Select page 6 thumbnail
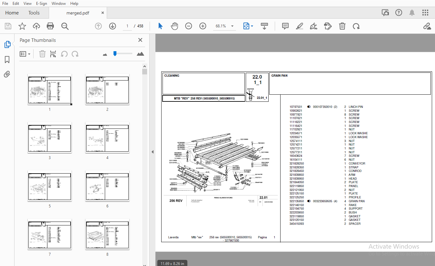Viewport: 435px width, 266px height. (x=107, y=186)
